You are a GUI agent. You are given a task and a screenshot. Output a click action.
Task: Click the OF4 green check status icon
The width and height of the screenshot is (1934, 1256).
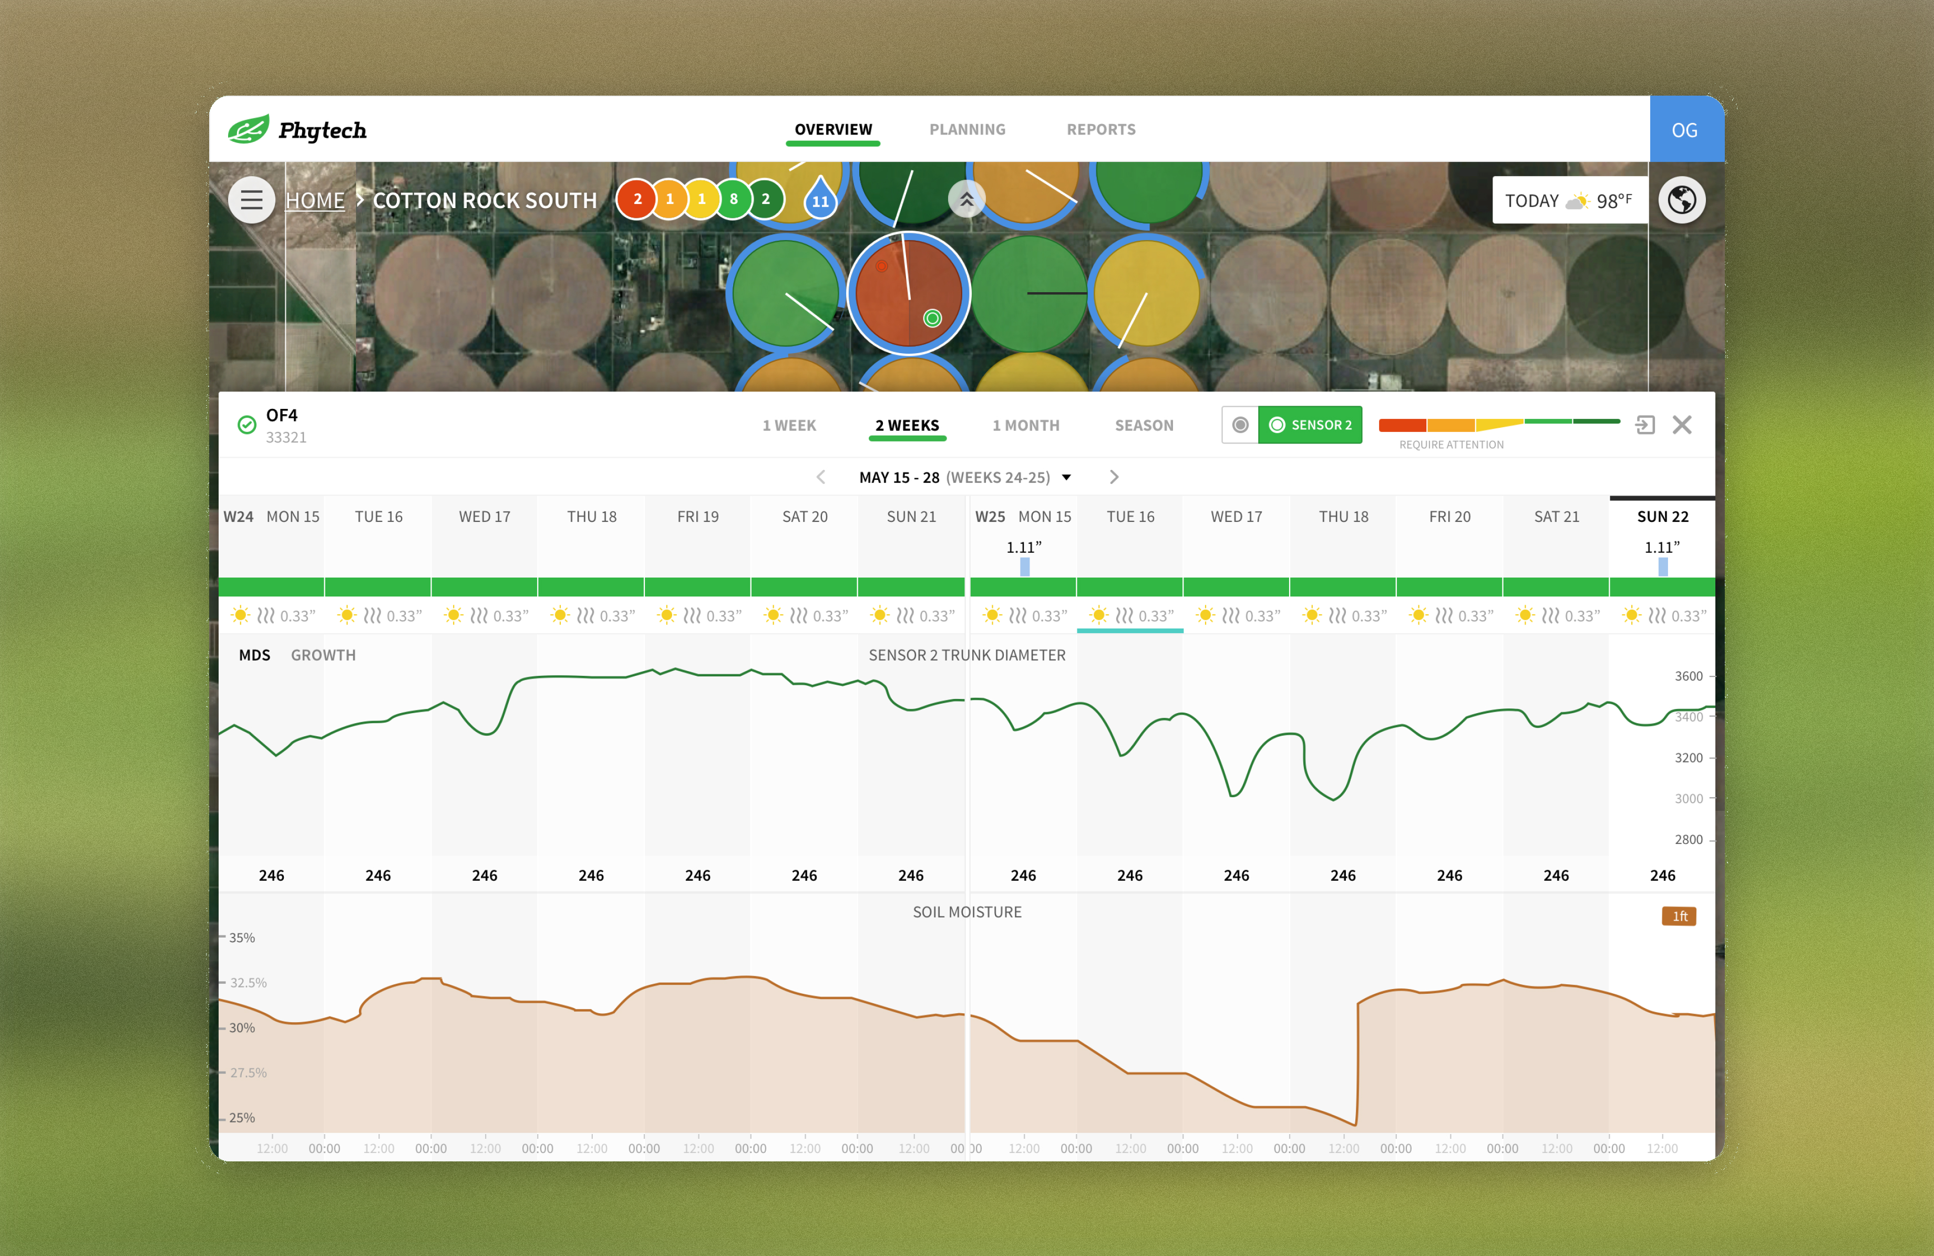point(247,424)
